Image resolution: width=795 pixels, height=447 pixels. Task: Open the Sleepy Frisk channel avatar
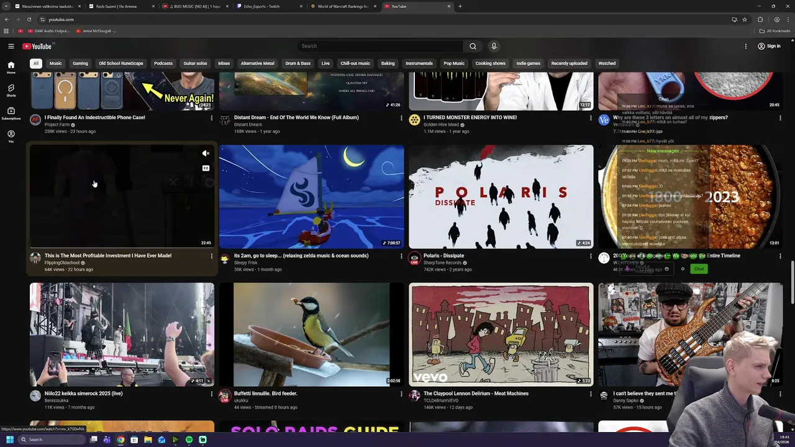point(225,258)
